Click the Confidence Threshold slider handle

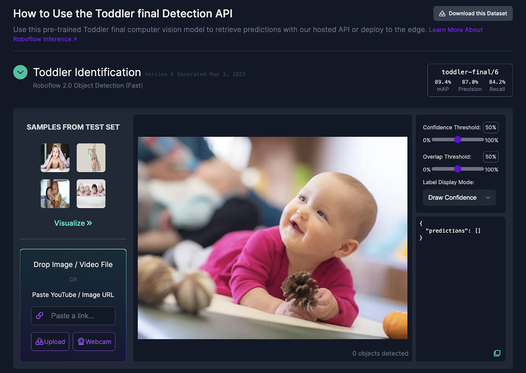click(458, 140)
